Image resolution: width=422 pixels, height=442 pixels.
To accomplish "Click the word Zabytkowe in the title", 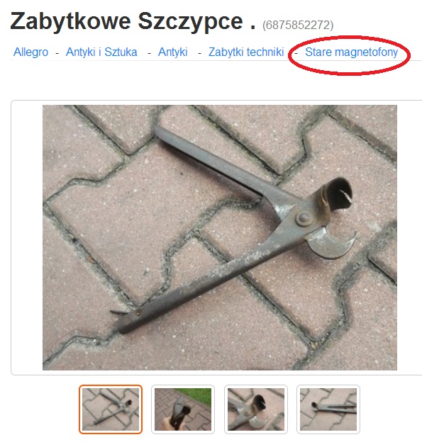I will click(x=70, y=21).
